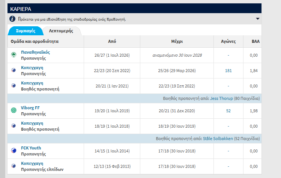Select the 20/21 (1 Ιαν 2021) date cell

112,86
